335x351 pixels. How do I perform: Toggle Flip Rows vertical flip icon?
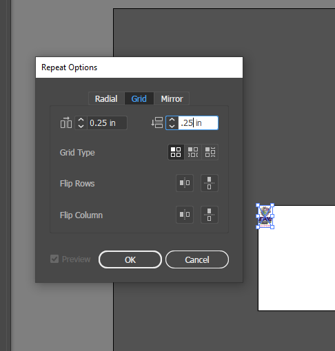(210, 183)
